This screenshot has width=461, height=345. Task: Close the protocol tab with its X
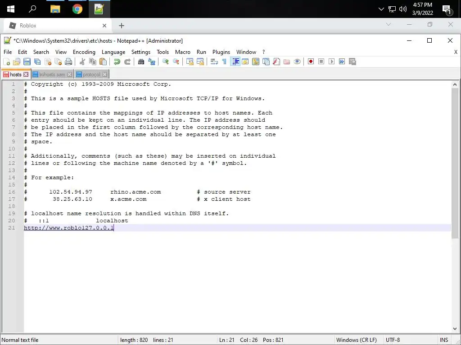[104, 75]
